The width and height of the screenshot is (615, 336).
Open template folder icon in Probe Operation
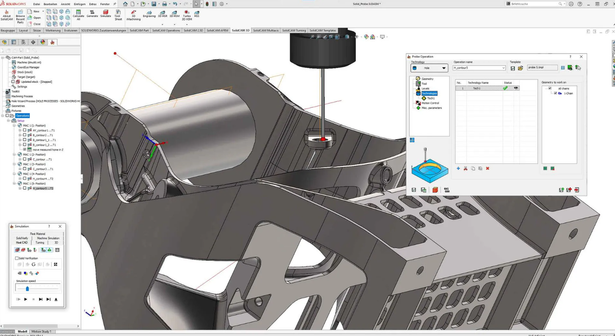[520, 68]
